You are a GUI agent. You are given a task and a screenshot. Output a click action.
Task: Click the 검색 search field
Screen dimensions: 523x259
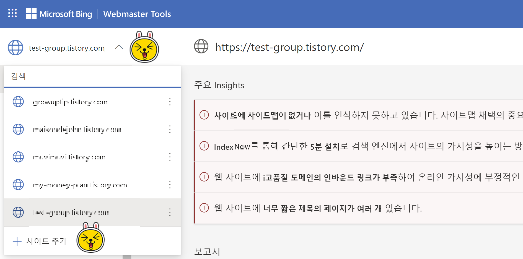(92, 76)
